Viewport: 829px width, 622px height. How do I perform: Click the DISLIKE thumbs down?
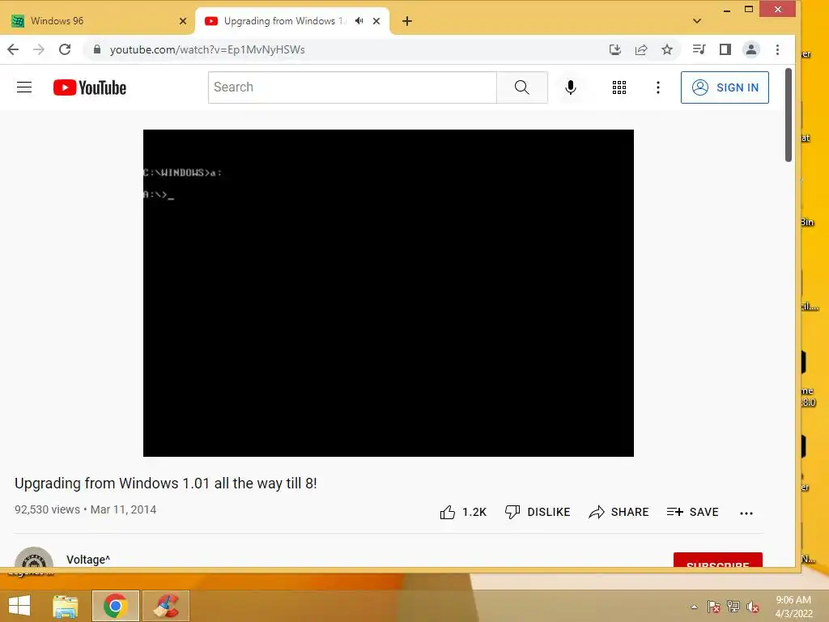coord(538,512)
